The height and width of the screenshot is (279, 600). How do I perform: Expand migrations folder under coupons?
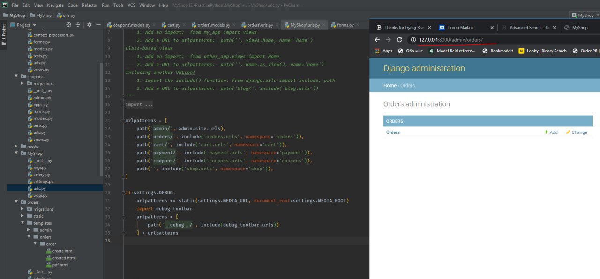click(23, 84)
